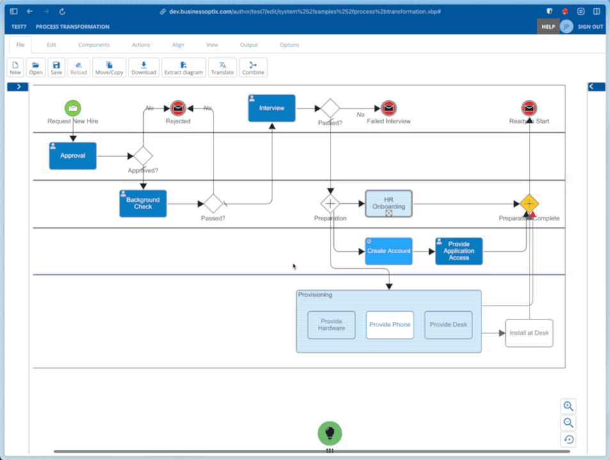Expand the left side panel chevron
Viewport: 610px width, 460px height.
click(18, 87)
